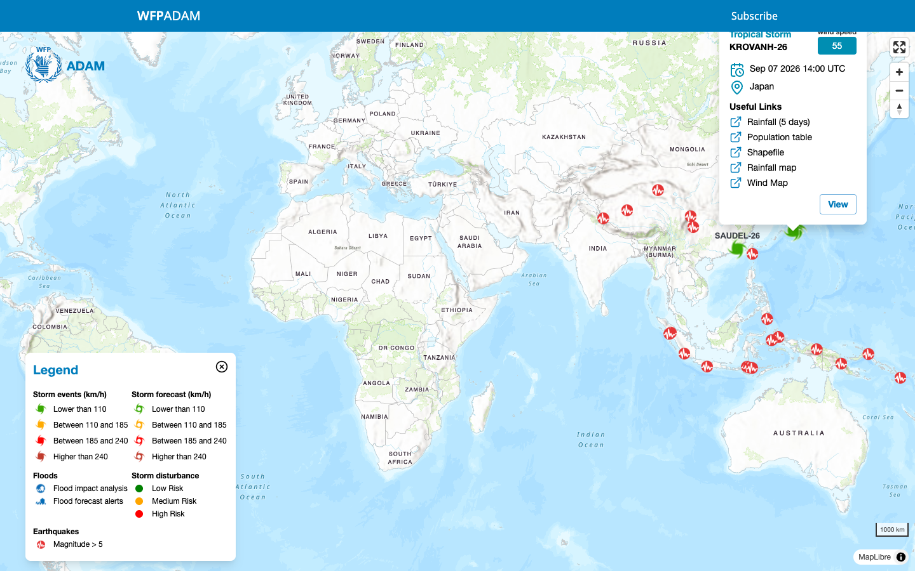This screenshot has height=571, width=915.
Task: Click the Magnitude > 5 earthquake legend icon
Action: pos(41,544)
